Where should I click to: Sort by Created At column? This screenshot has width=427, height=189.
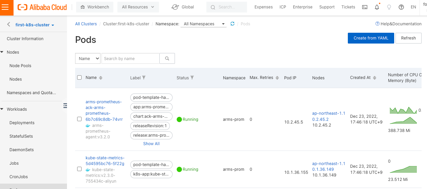[375, 78]
